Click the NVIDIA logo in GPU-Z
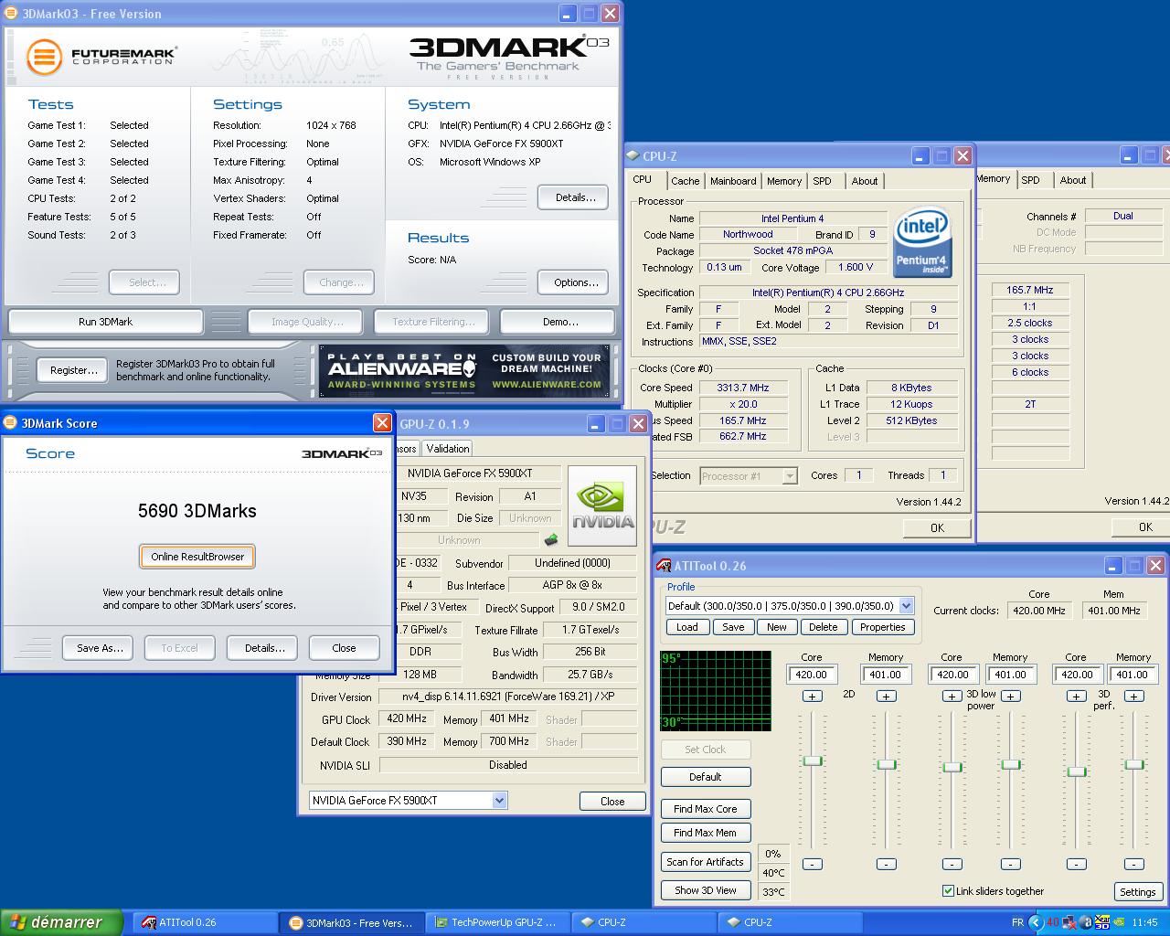The width and height of the screenshot is (1170, 936). (x=602, y=506)
